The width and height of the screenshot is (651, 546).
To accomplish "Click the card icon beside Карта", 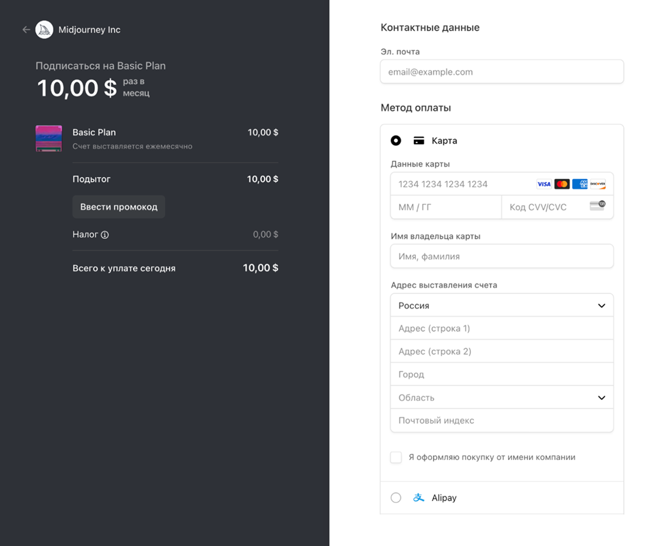I will coord(419,141).
